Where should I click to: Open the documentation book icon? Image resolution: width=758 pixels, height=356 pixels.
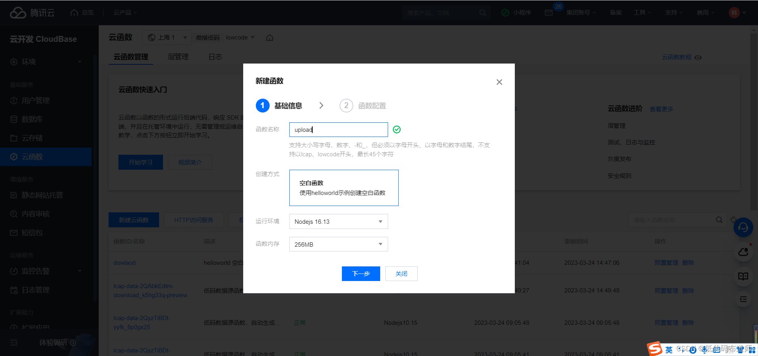click(x=743, y=276)
